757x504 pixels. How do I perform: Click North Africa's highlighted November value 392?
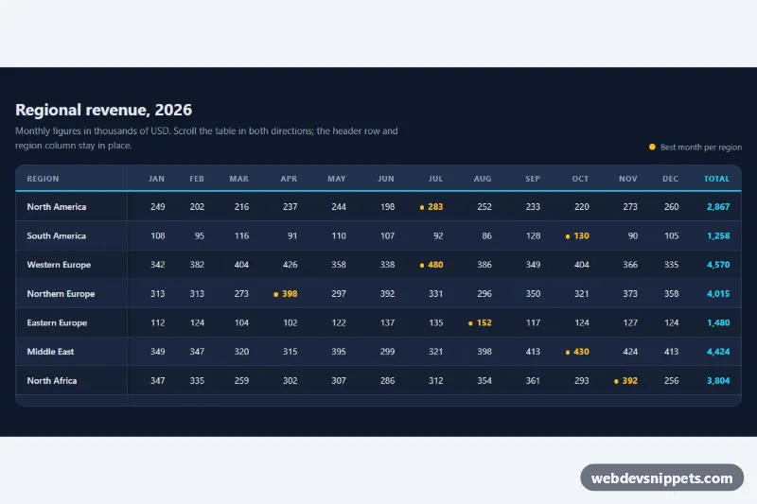tap(629, 380)
